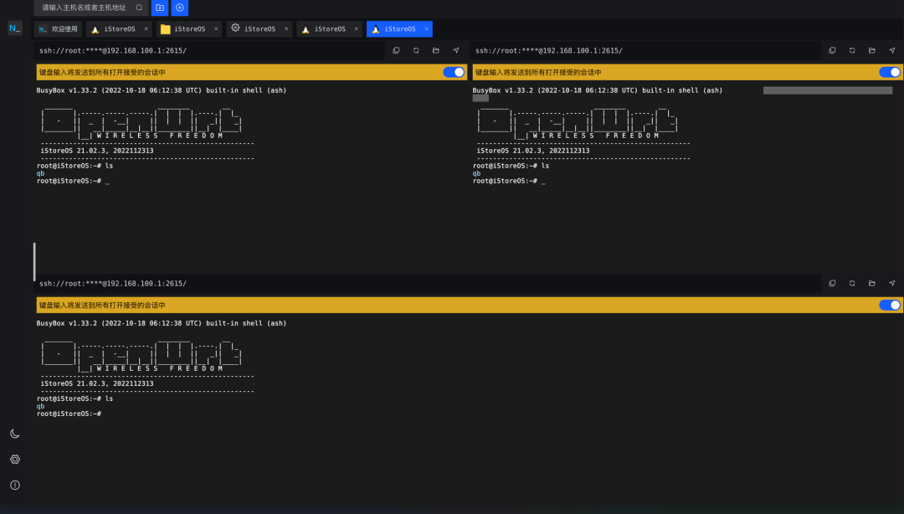
Task: Copy icon in the top-left terminal pane header
Action: (396, 51)
